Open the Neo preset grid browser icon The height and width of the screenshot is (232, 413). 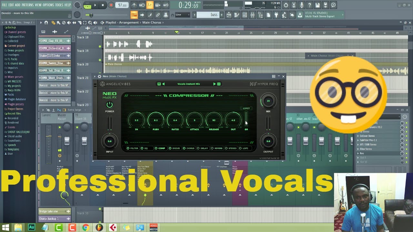219,84
